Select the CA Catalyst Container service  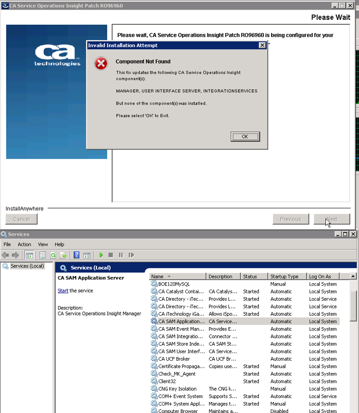click(245, 291)
